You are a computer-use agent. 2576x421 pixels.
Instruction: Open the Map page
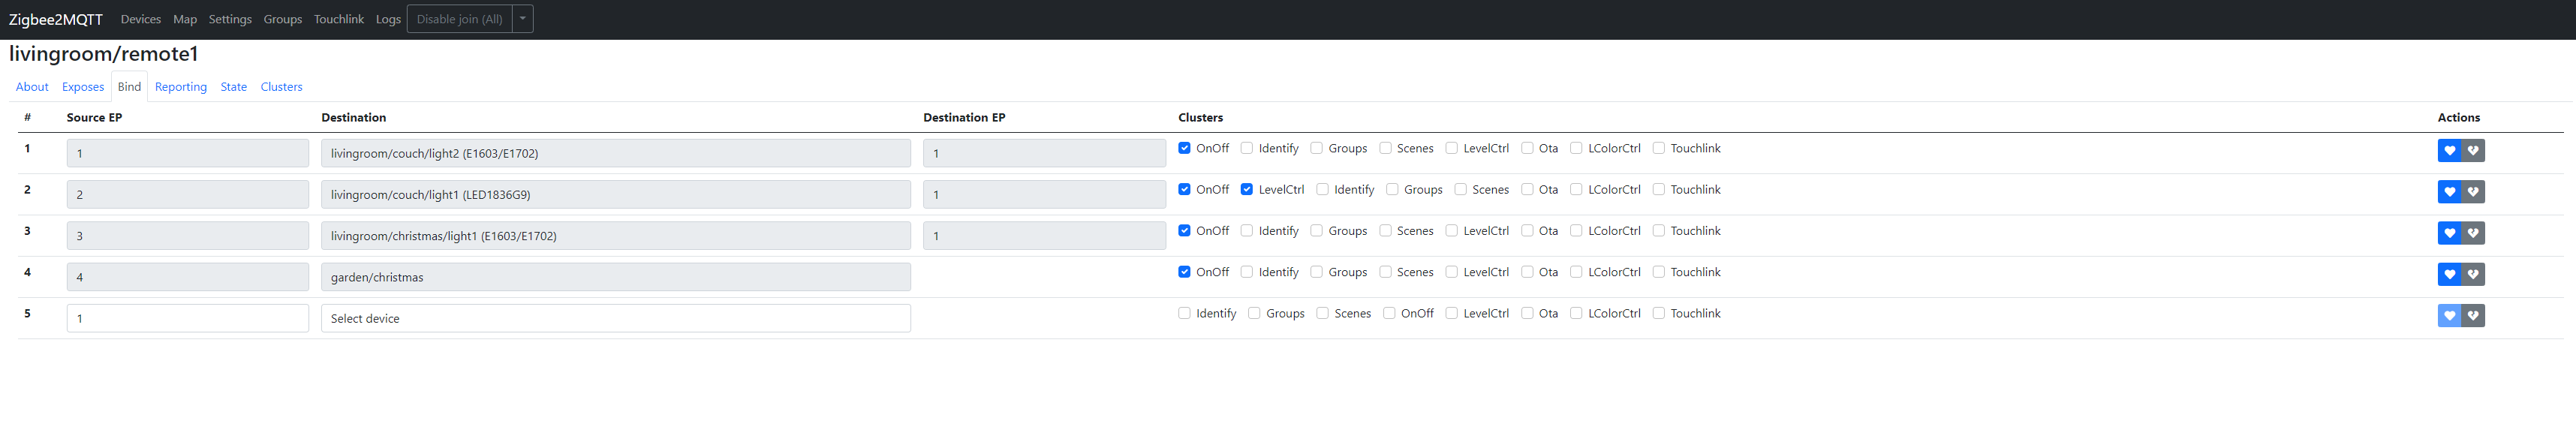(x=185, y=19)
